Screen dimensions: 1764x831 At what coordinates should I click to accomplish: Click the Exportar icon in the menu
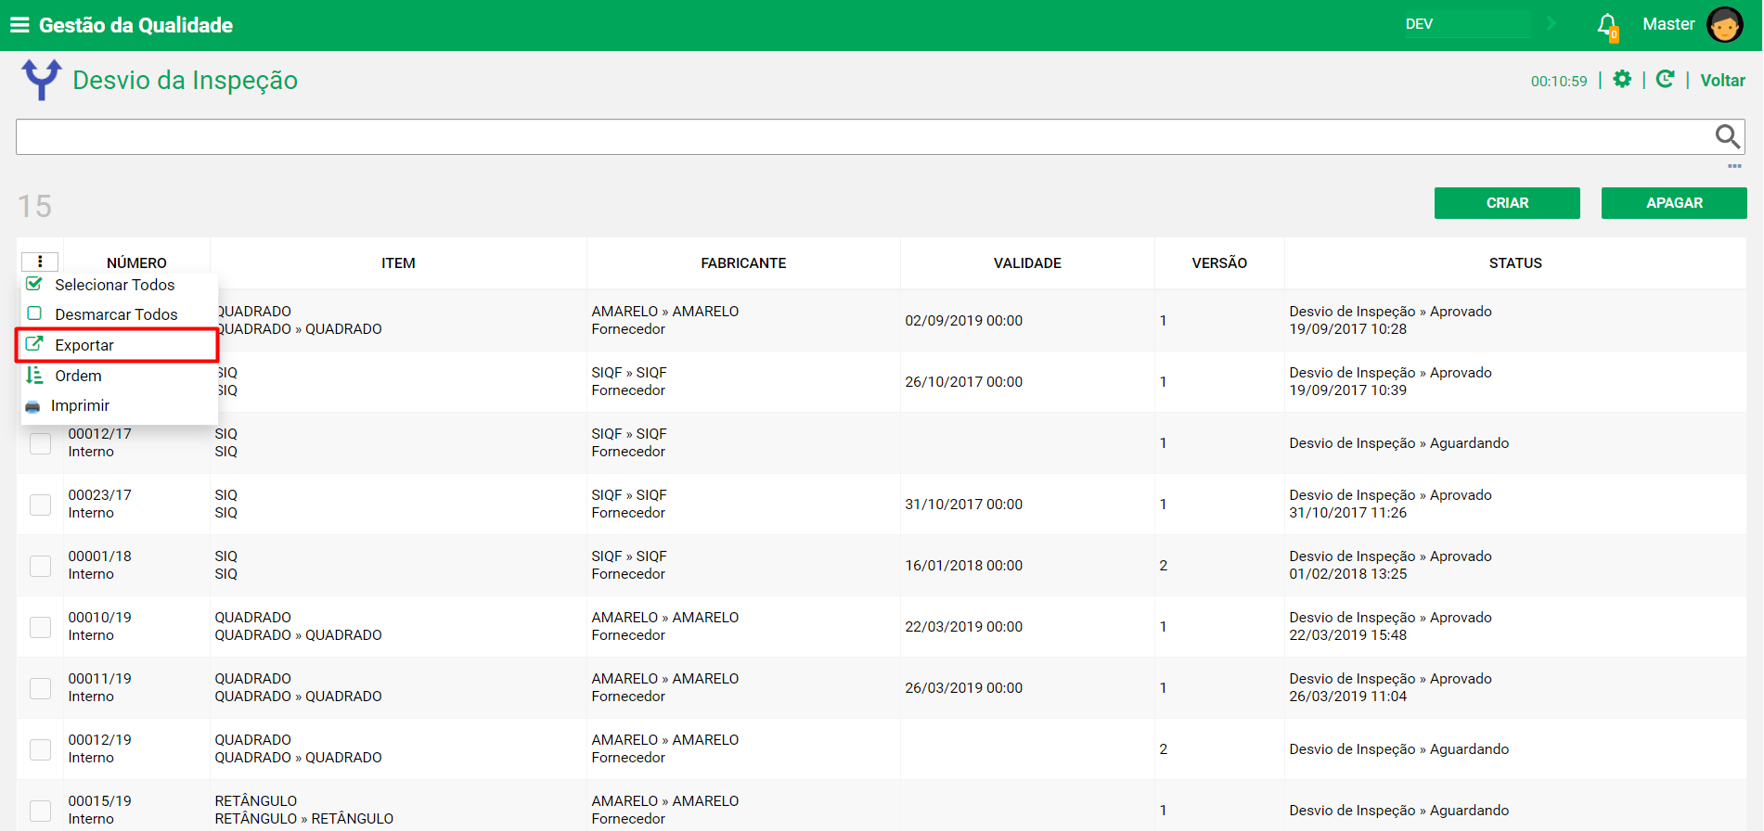[34, 344]
